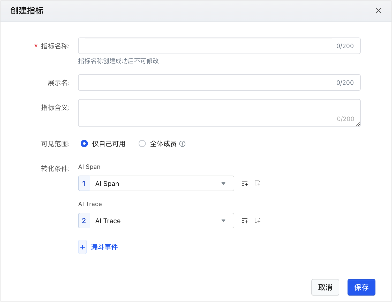Click the 漏斗事件 link
This screenshot has width=392, height=302.
104,247
